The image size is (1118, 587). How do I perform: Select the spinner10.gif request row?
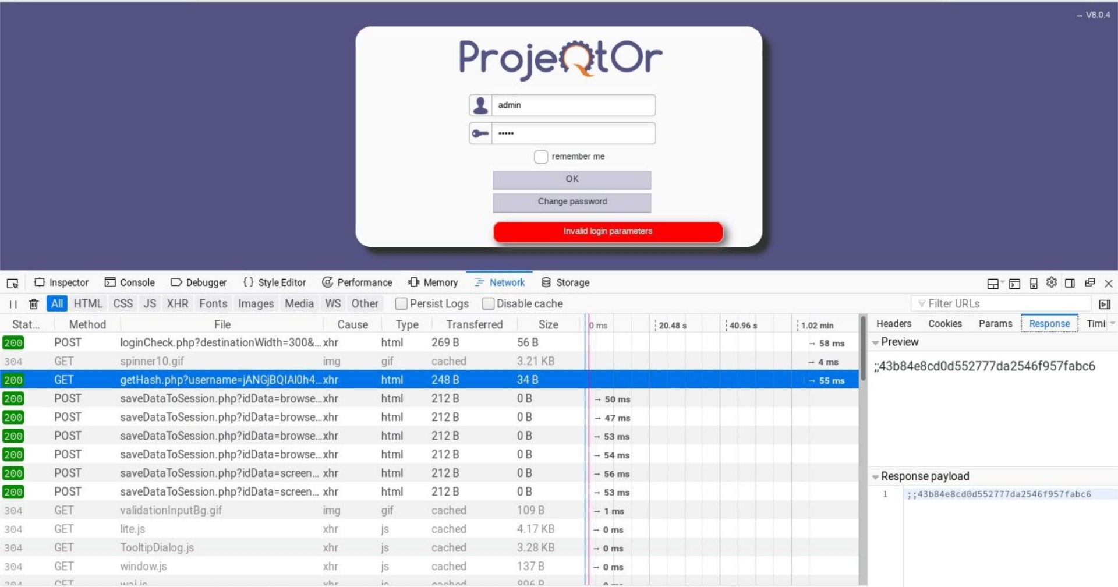tap(429, 362)
